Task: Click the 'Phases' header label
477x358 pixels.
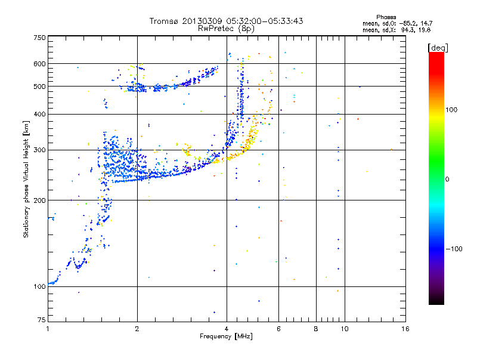Action: tap(386, 17)
